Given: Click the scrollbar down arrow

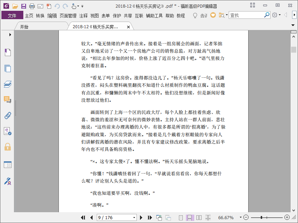Looking at the screenshot, I should 293,210.
